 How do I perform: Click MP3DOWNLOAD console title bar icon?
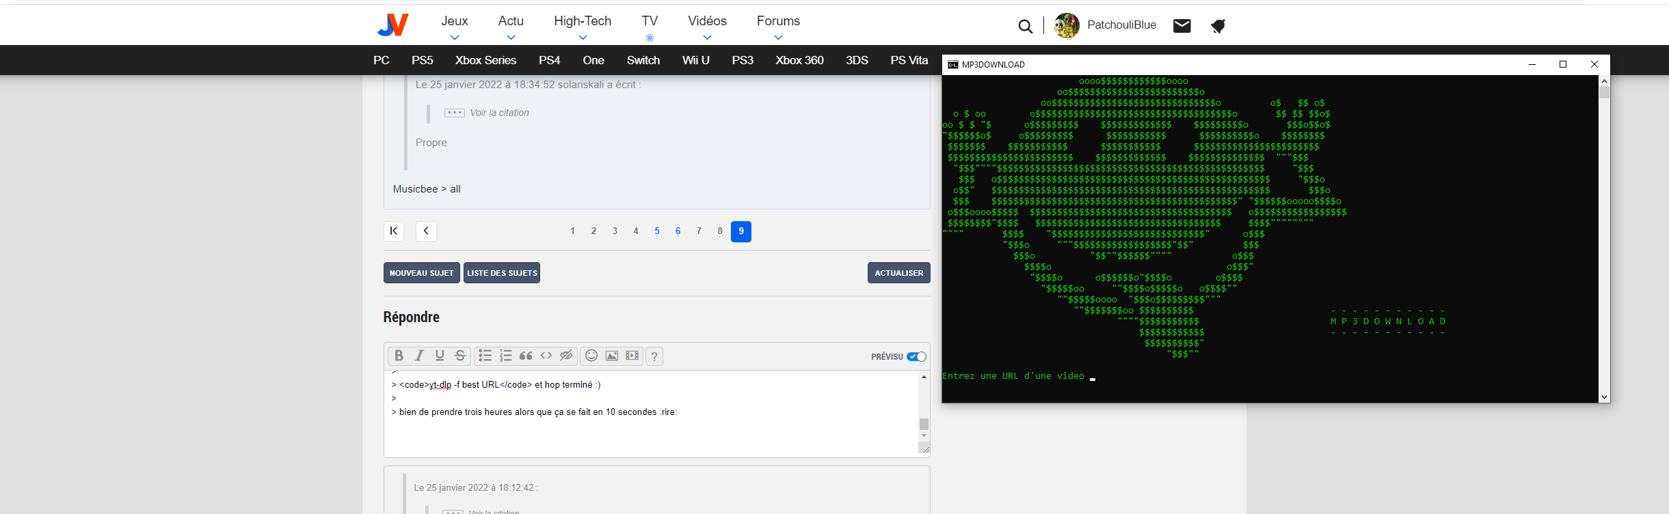tap(952, 65)
